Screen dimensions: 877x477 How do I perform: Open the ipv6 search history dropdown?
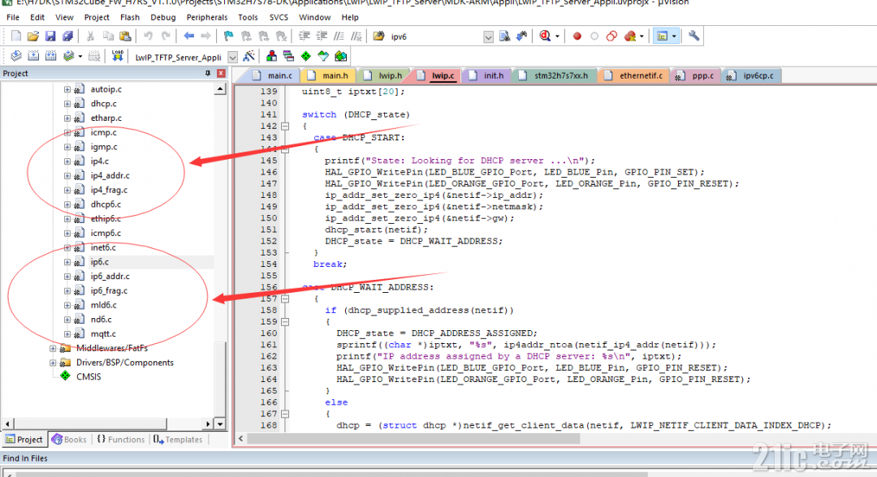pos(488,37)
